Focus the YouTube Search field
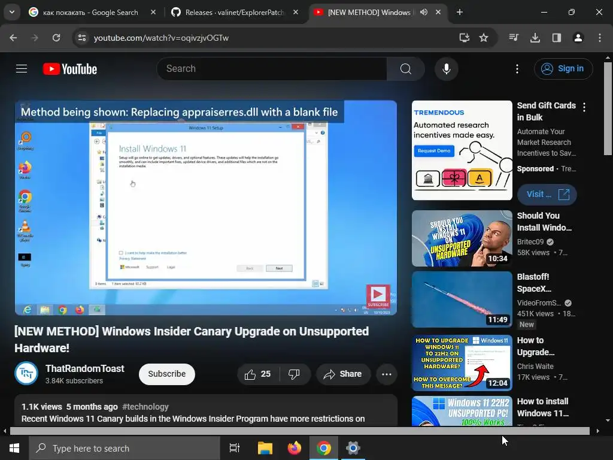 (x=272, y=69)
